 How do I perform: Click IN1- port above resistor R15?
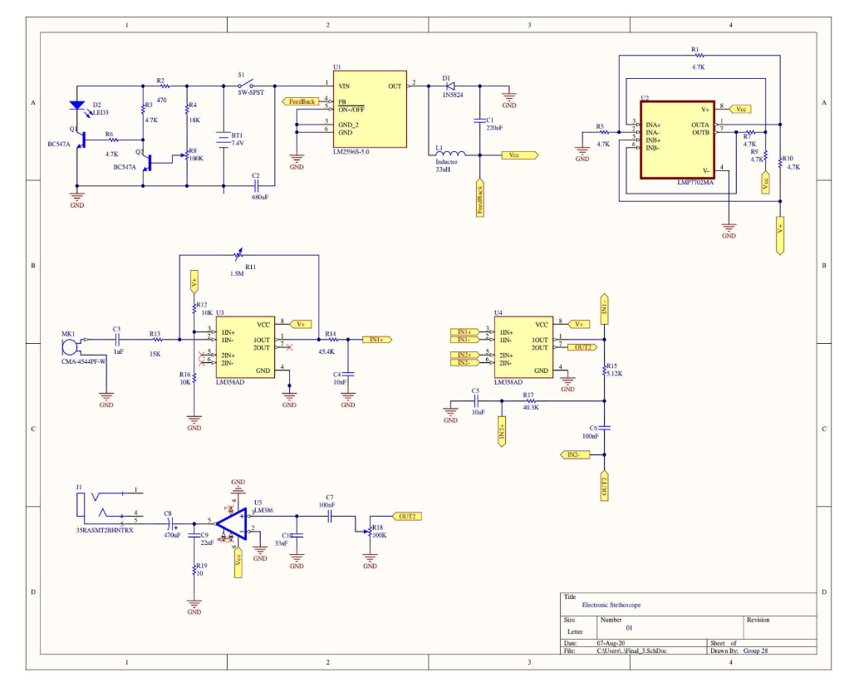604,308
